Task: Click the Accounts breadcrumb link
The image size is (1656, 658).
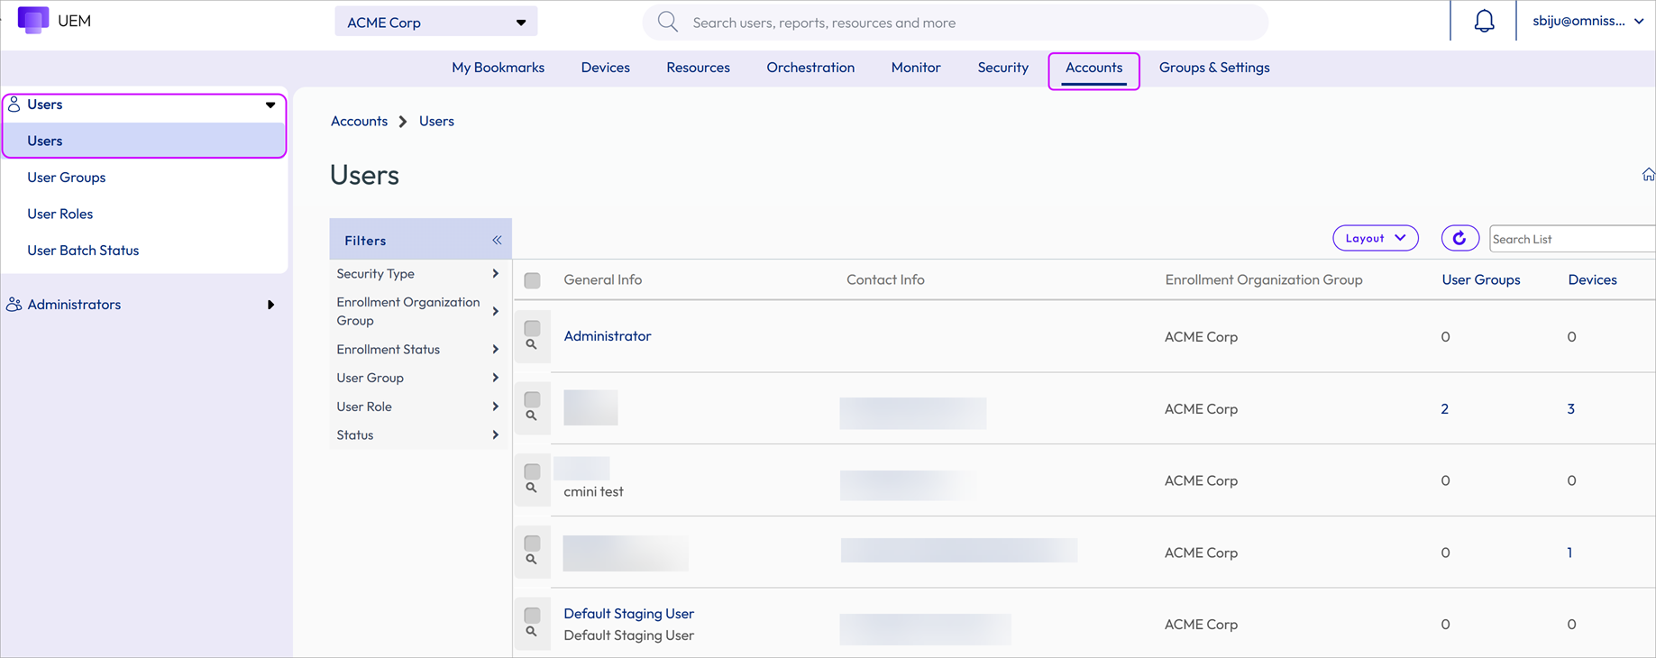Action: (359, 121)
